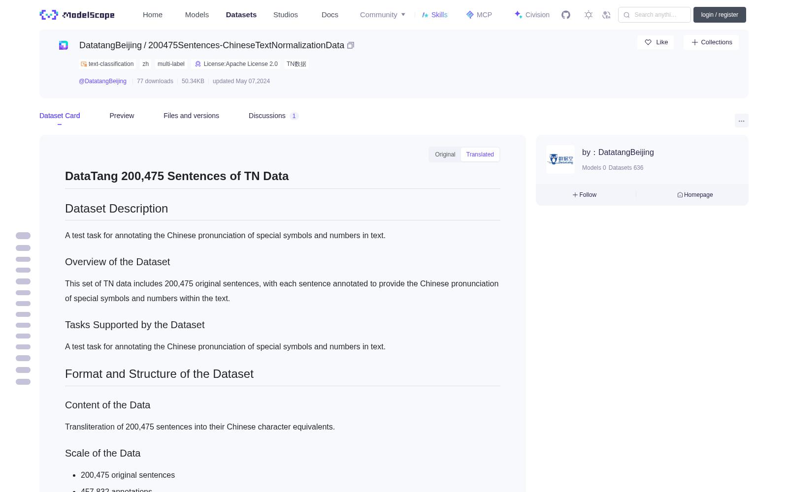Image resolution: width=788 pixels, height=492 pixels.
Task: Go to the Home nav item
Action: pyautogui.click(x=153, y=15)
